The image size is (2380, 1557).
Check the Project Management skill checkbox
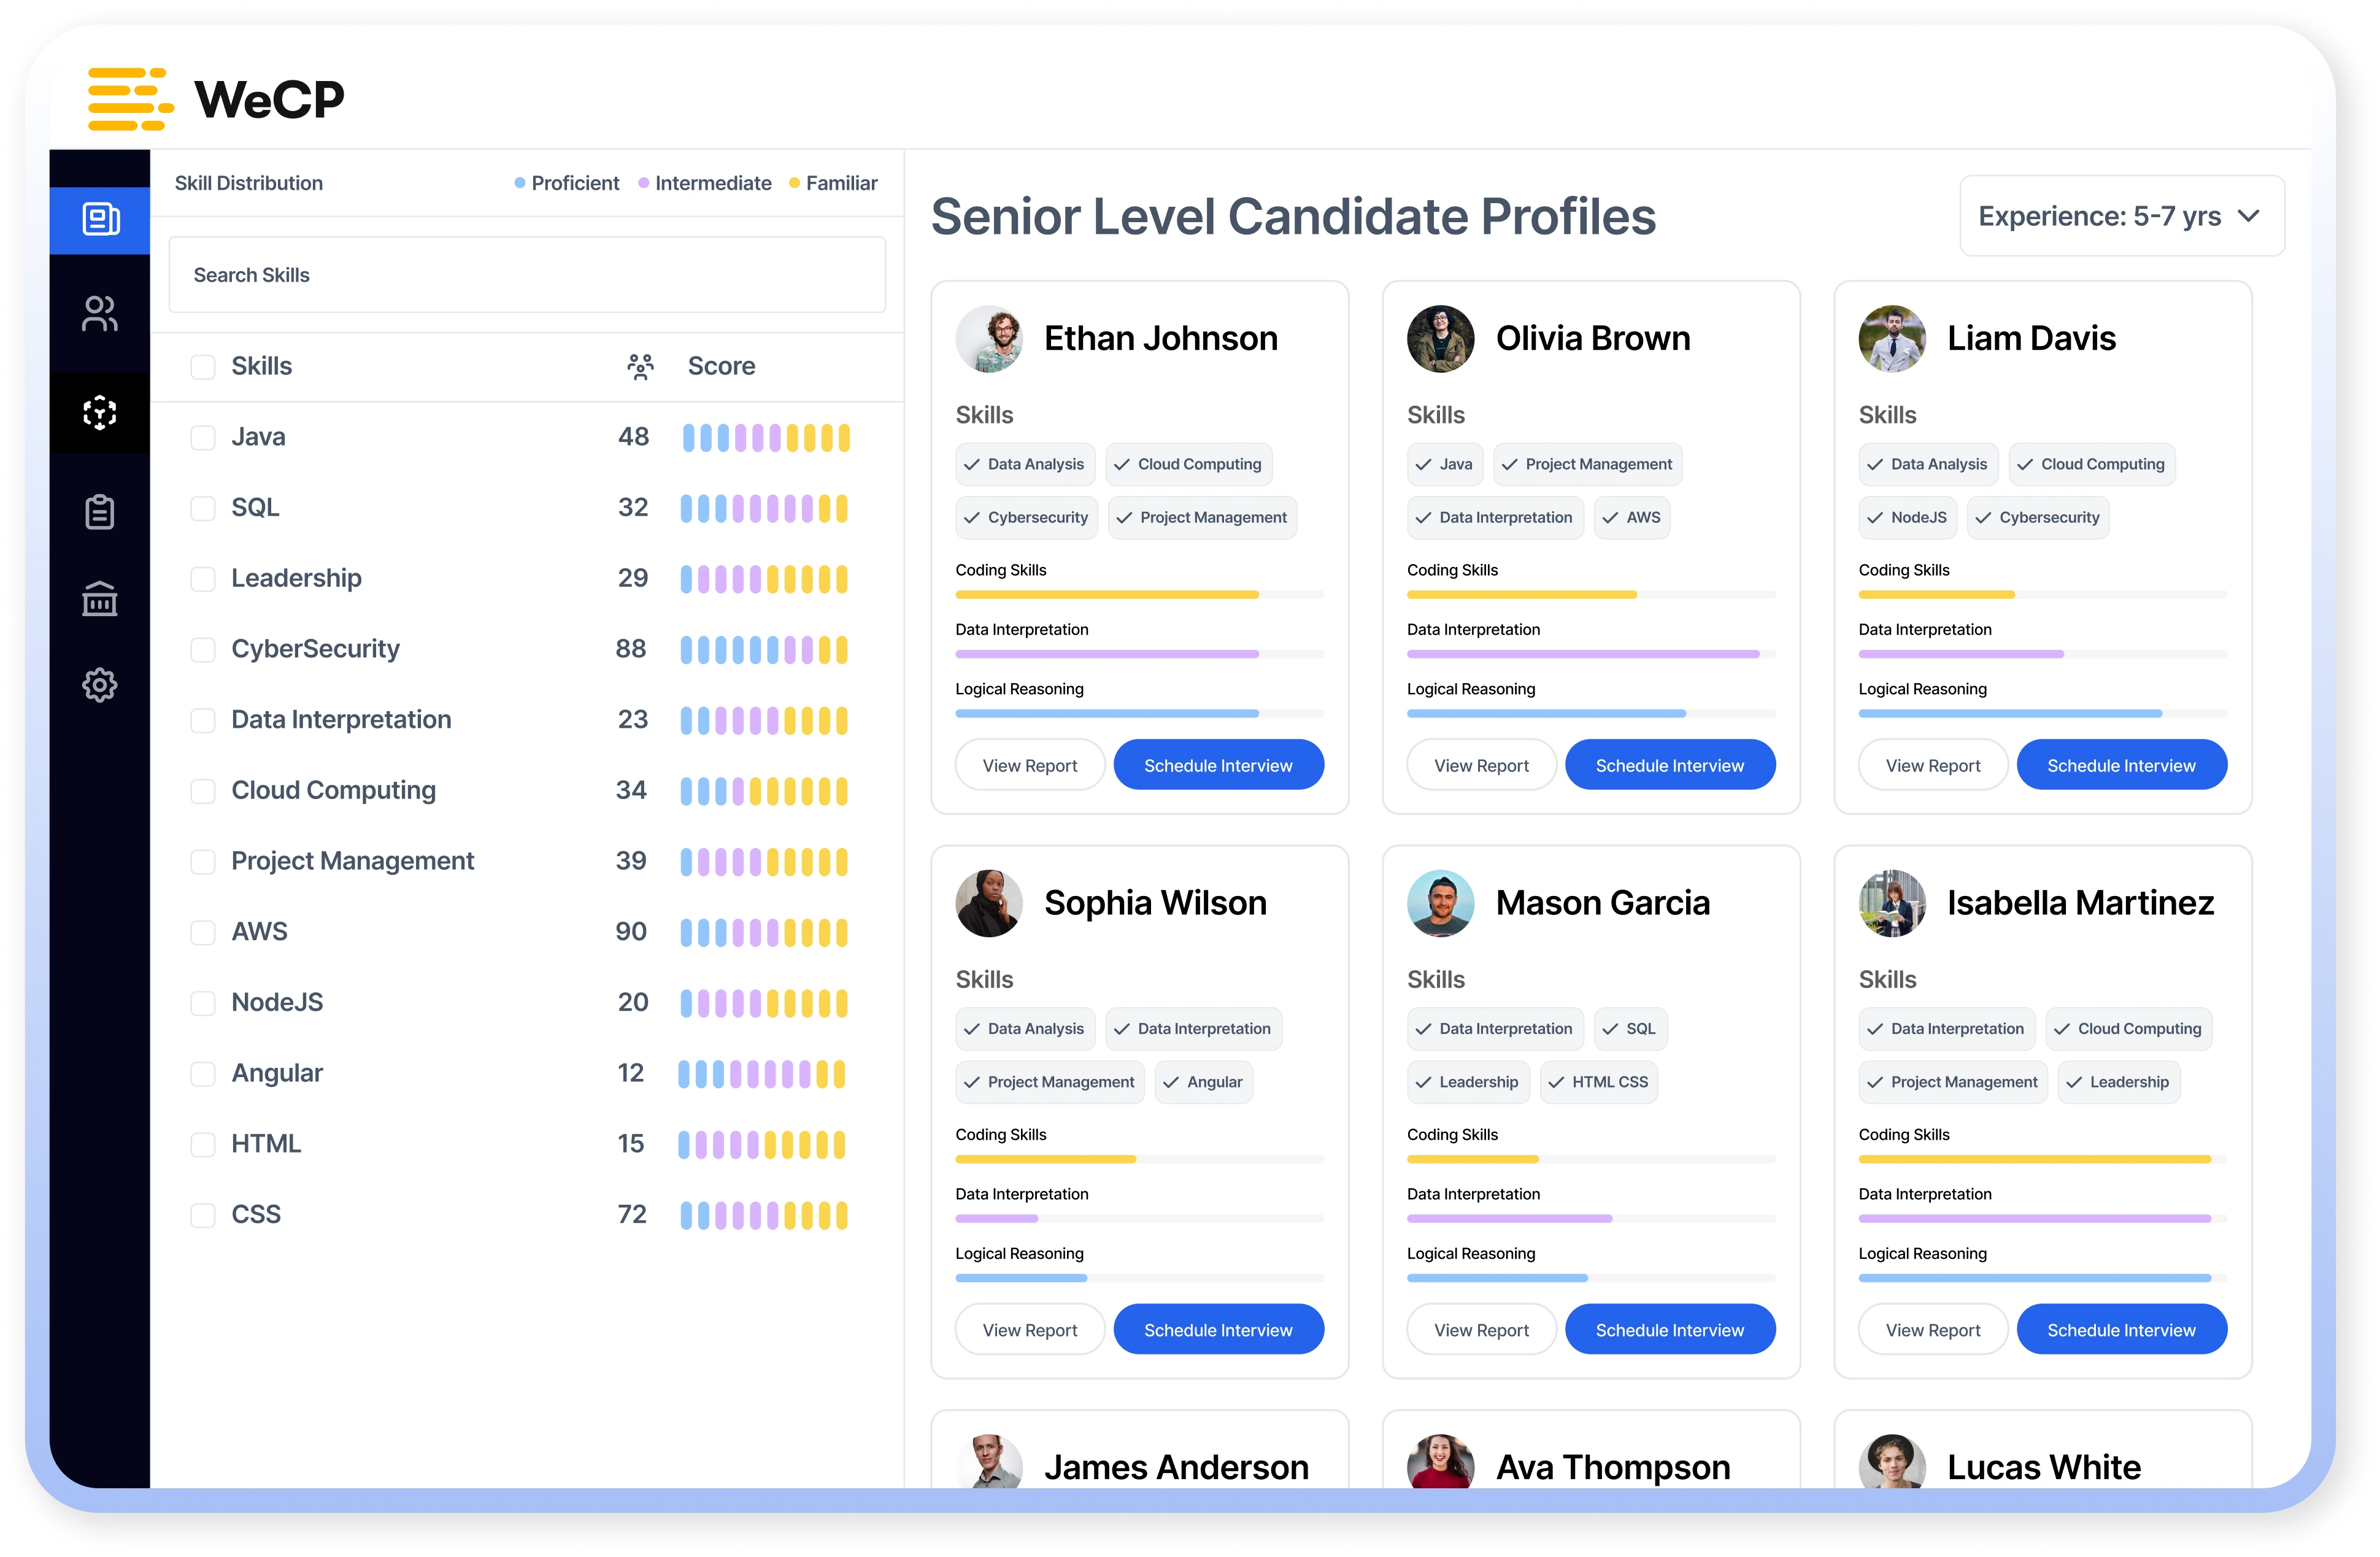coord(203,862)
